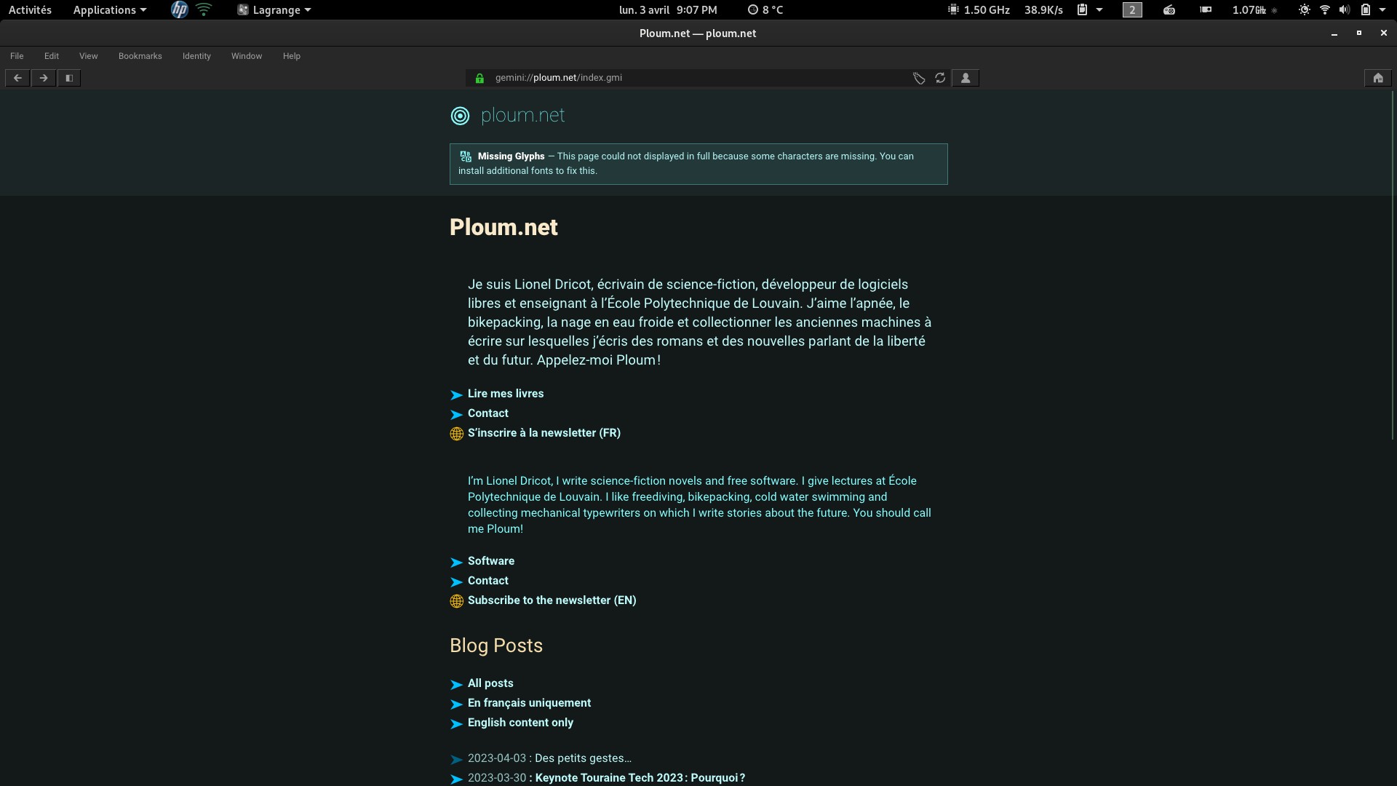Screen dimensions: 1397x786
Task: Click the battery icon in system tray
Action: coord(1366,9)
